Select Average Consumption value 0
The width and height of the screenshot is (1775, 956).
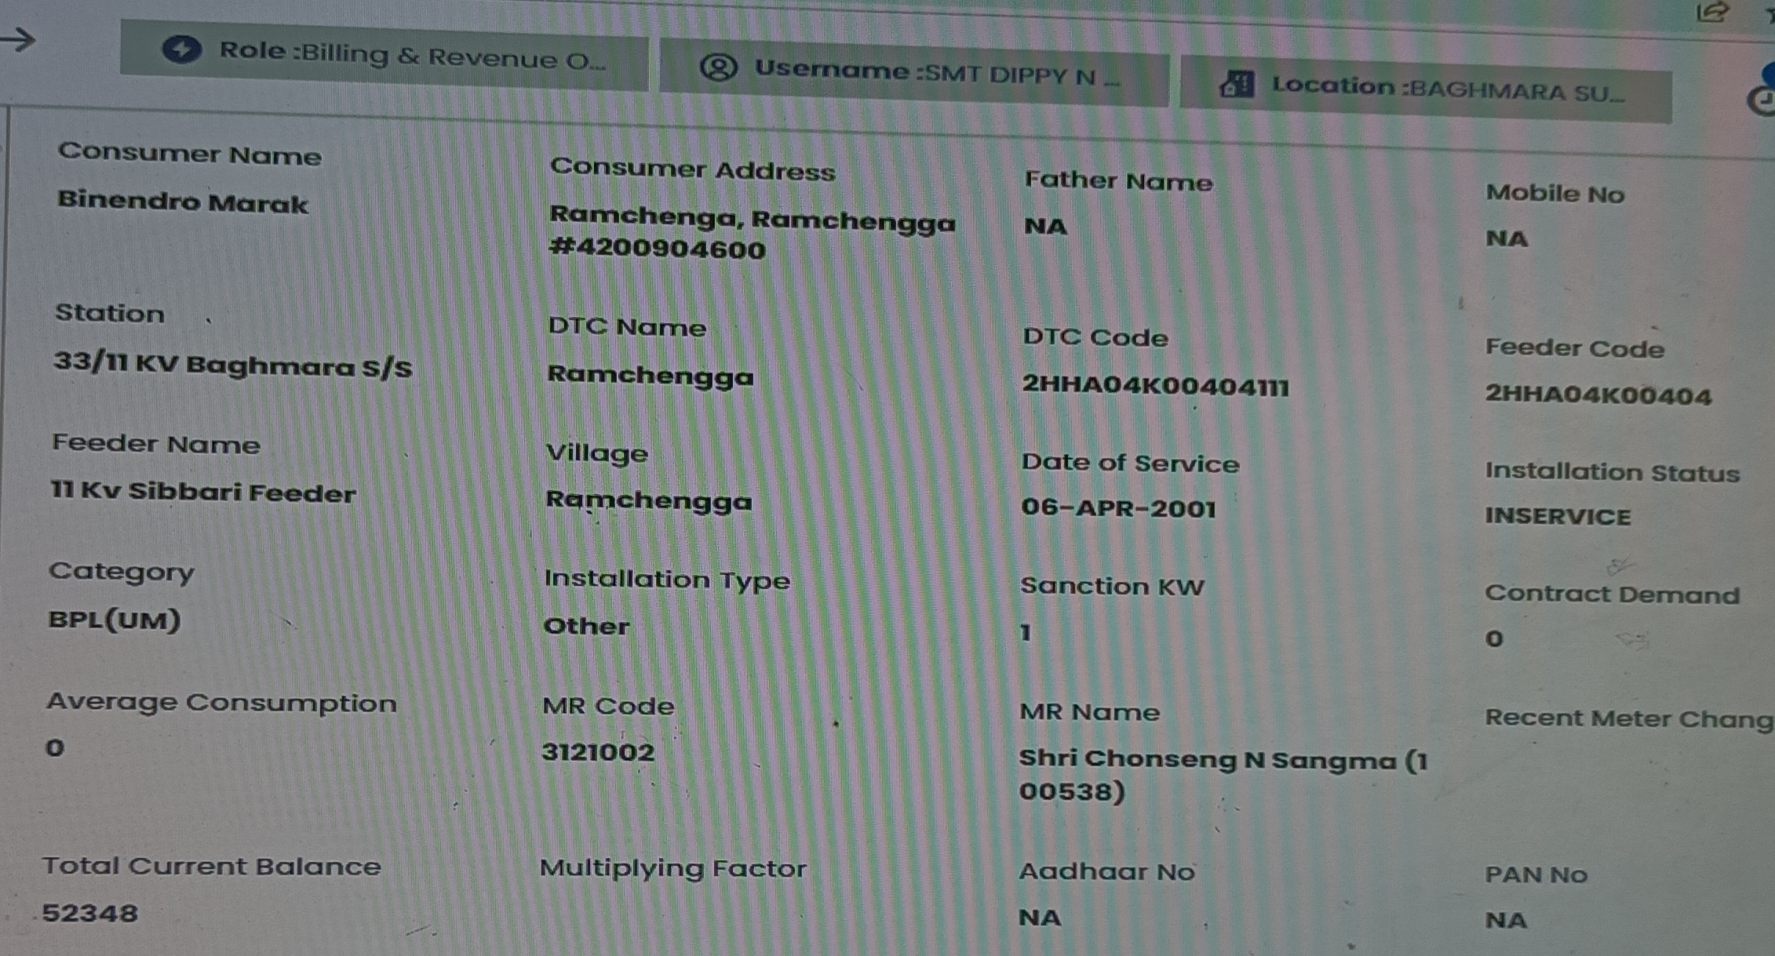[54, 748]
